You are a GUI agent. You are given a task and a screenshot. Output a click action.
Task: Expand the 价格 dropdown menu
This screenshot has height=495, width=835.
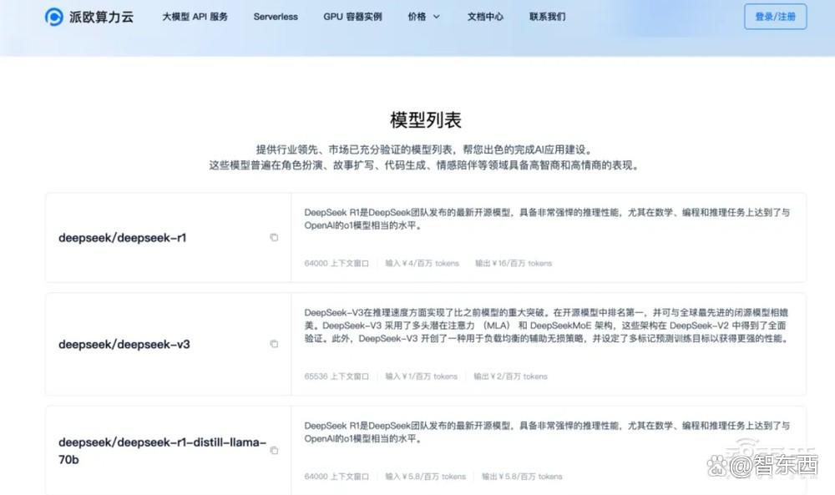424,17
